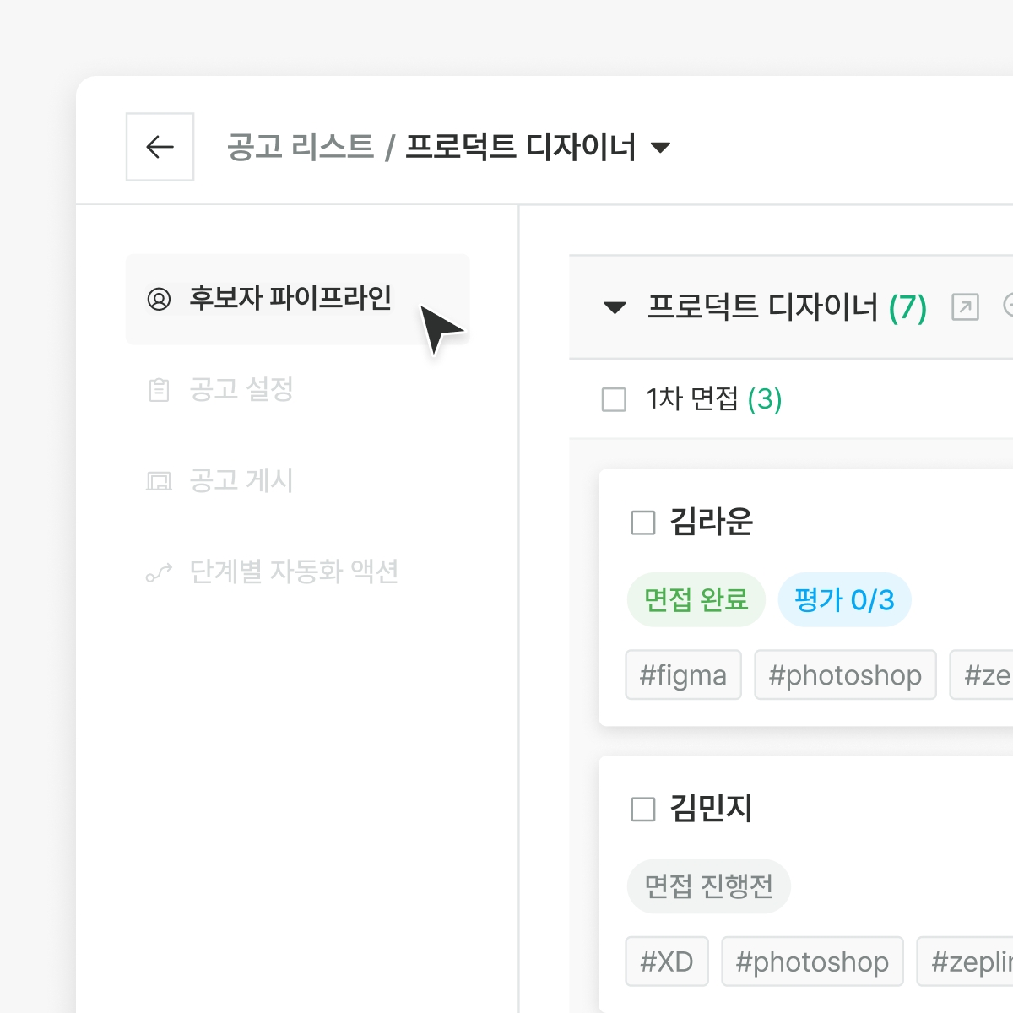This screenshot has height=1013, width=1013.
Task: Select the 김라운 candidate checkbox
Action: (643, 523)
